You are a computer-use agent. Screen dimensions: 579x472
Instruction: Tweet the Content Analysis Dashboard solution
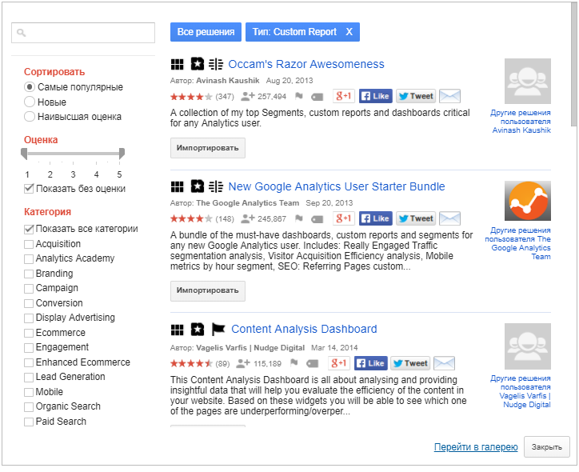tap(410, 363)
